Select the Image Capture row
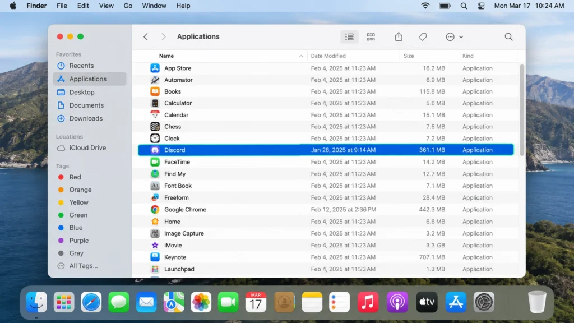 tap(326, 233)
